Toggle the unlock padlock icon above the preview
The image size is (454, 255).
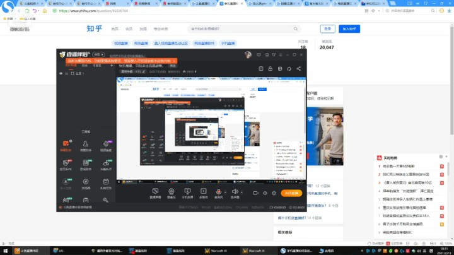point(270,69)
